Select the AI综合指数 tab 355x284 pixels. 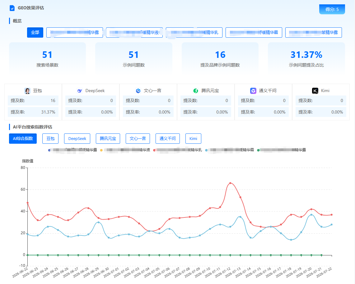point(23,138)
